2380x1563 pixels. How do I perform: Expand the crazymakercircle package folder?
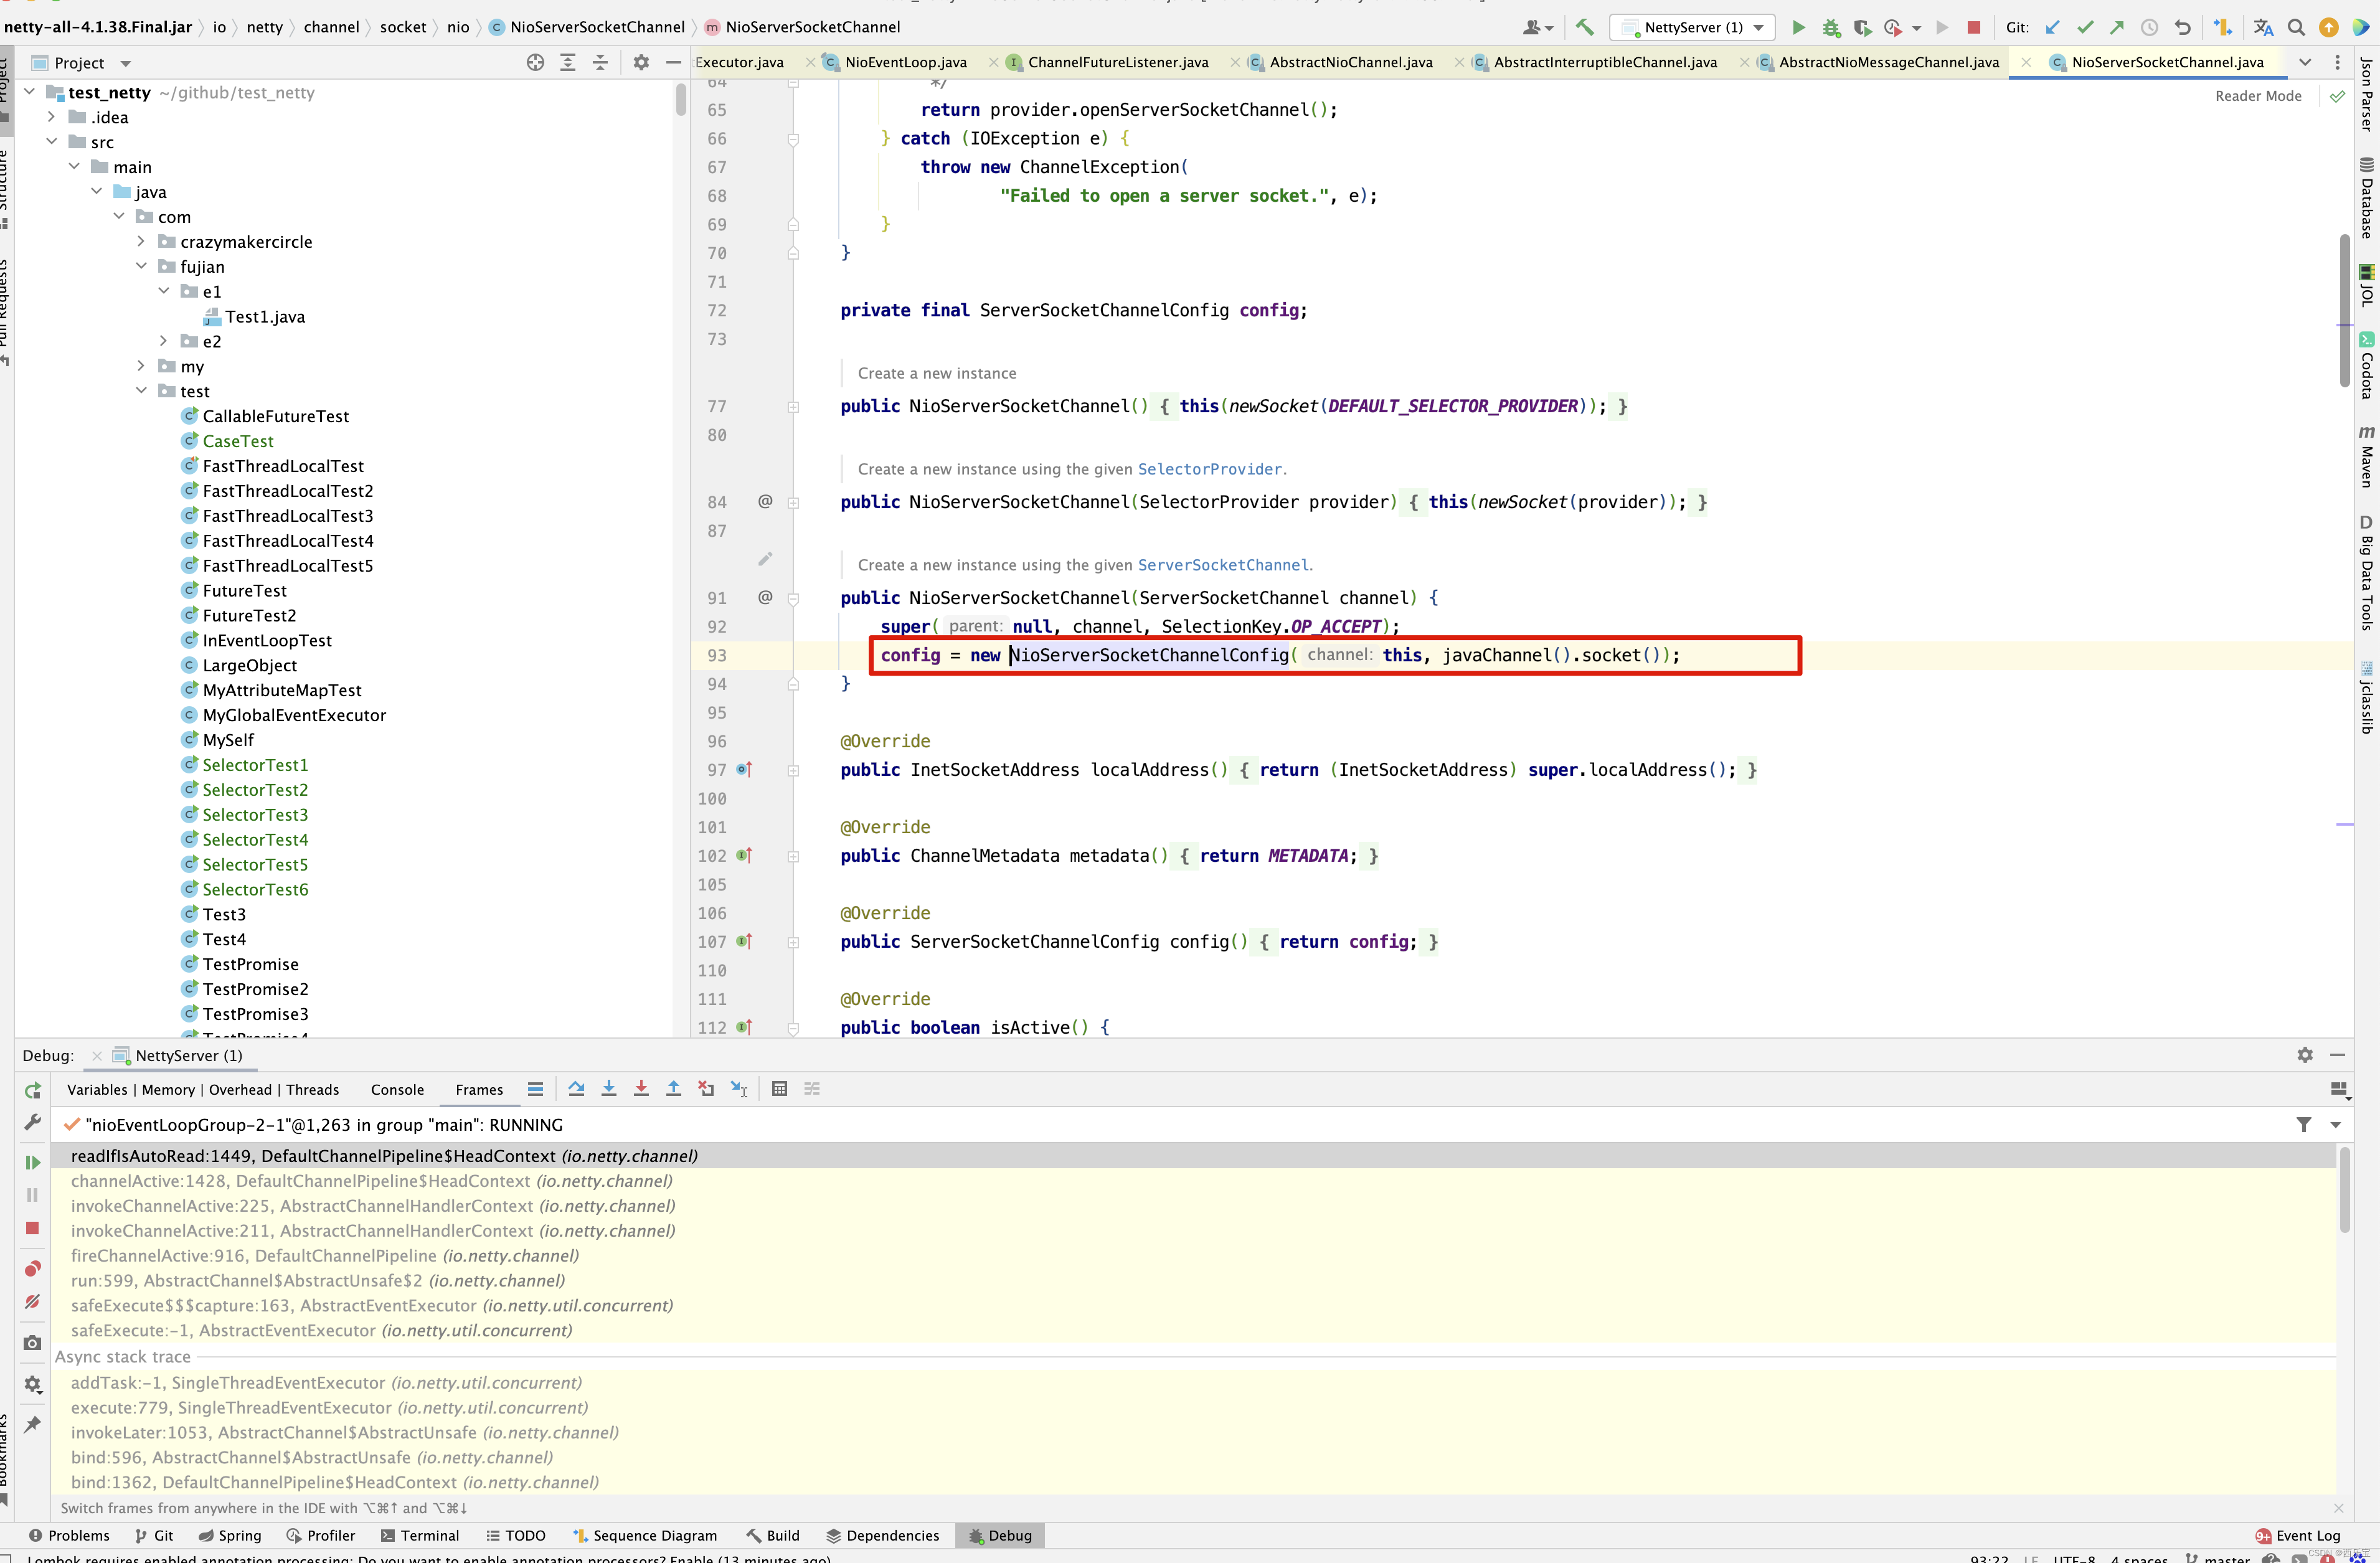point(141,242)
